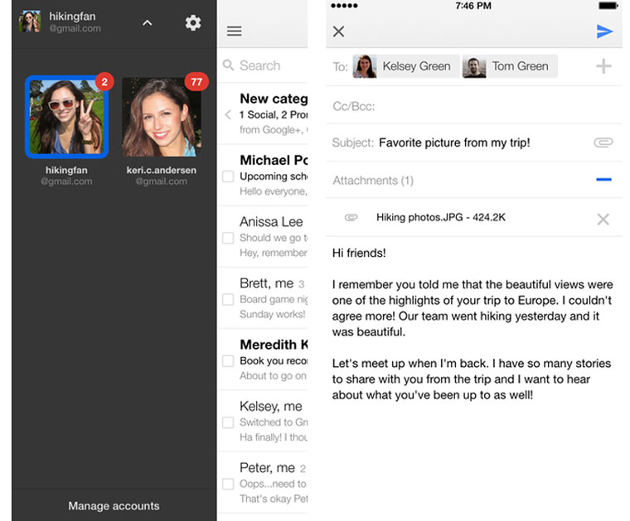
Task: Select the Tom Green recipient chip
Action: (x=510, y=66)
